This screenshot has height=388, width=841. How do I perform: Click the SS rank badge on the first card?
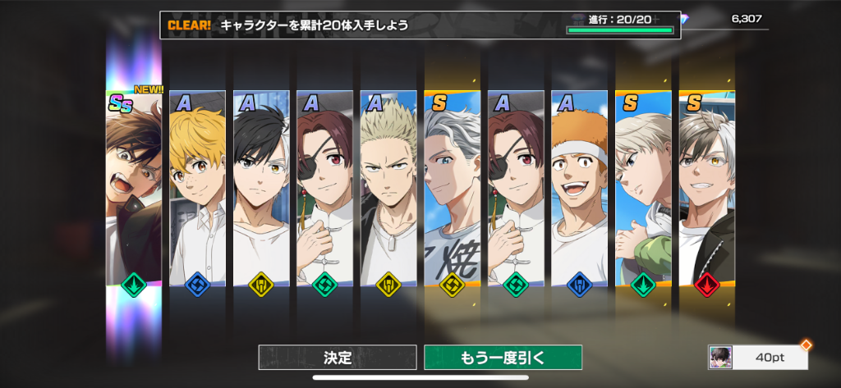120,103
